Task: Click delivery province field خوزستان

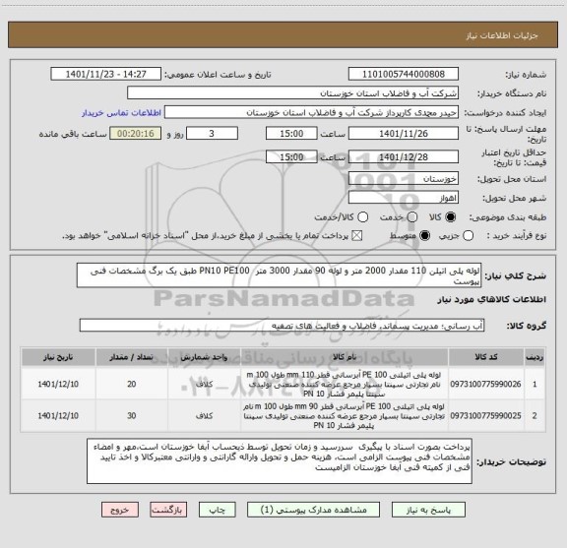Action: click(404, 179)
